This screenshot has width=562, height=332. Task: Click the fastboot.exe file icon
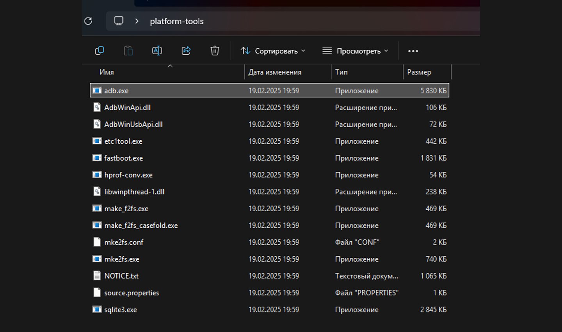97,157
